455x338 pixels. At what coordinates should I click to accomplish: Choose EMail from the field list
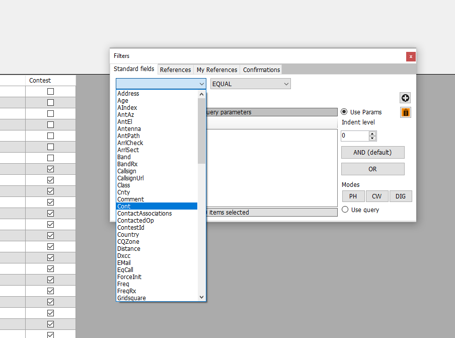[157, 263]
